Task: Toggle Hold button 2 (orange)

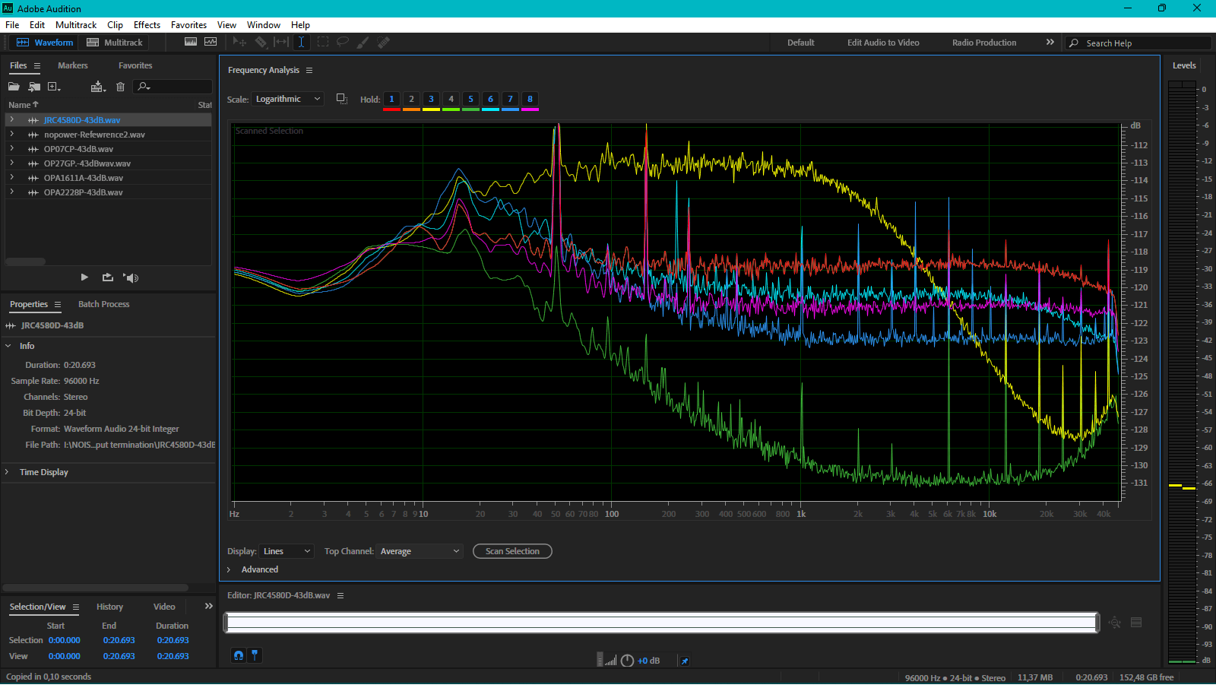Action: (x=411, y=99)
